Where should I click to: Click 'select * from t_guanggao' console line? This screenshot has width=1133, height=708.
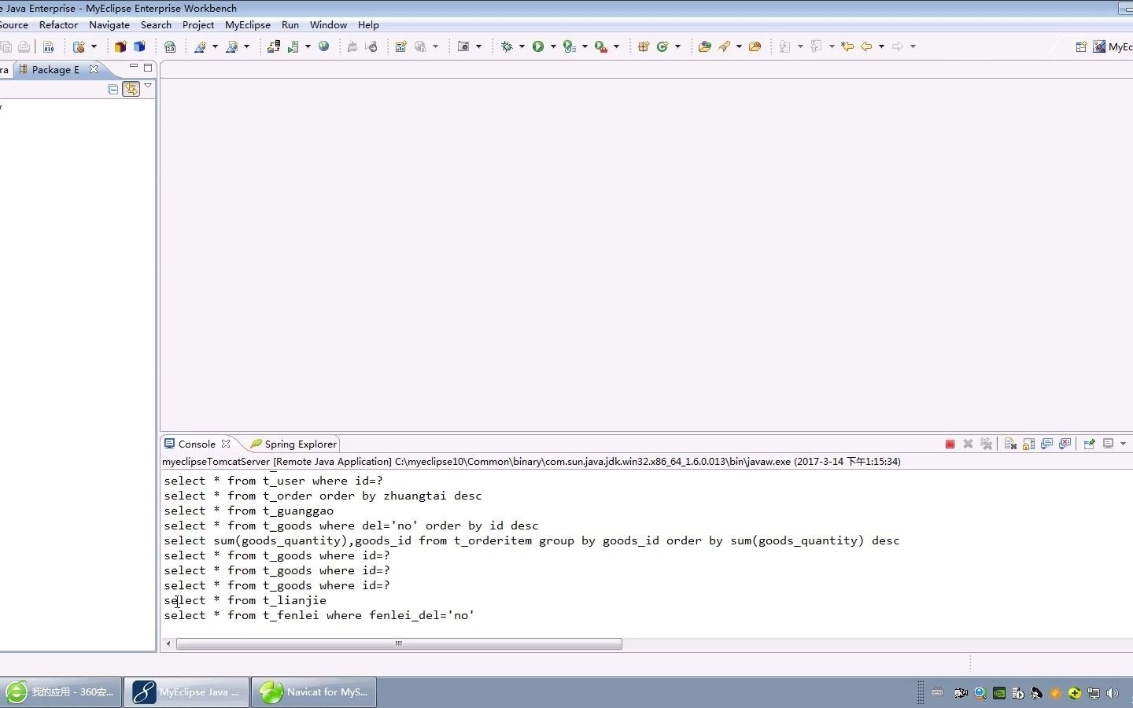249,511
